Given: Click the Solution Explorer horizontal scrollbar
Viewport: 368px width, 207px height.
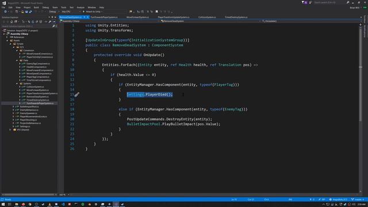Looking at the screenshot, I should 29,194.
